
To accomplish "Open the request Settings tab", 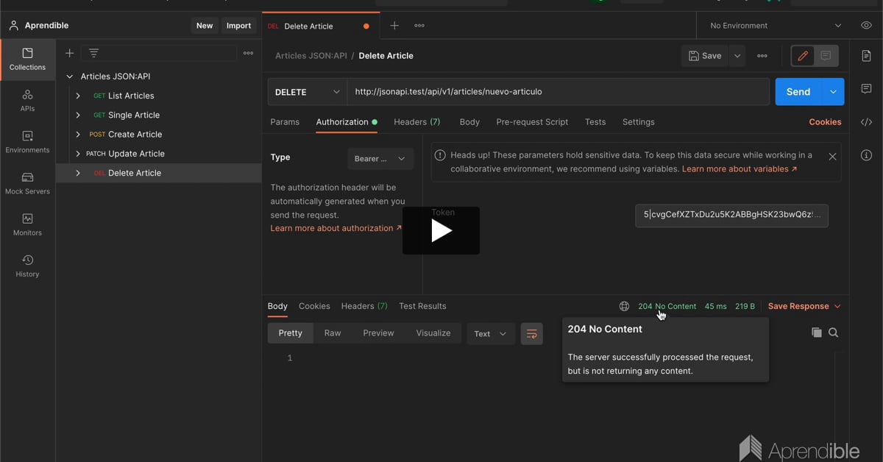I will click(x=638, y=122).
